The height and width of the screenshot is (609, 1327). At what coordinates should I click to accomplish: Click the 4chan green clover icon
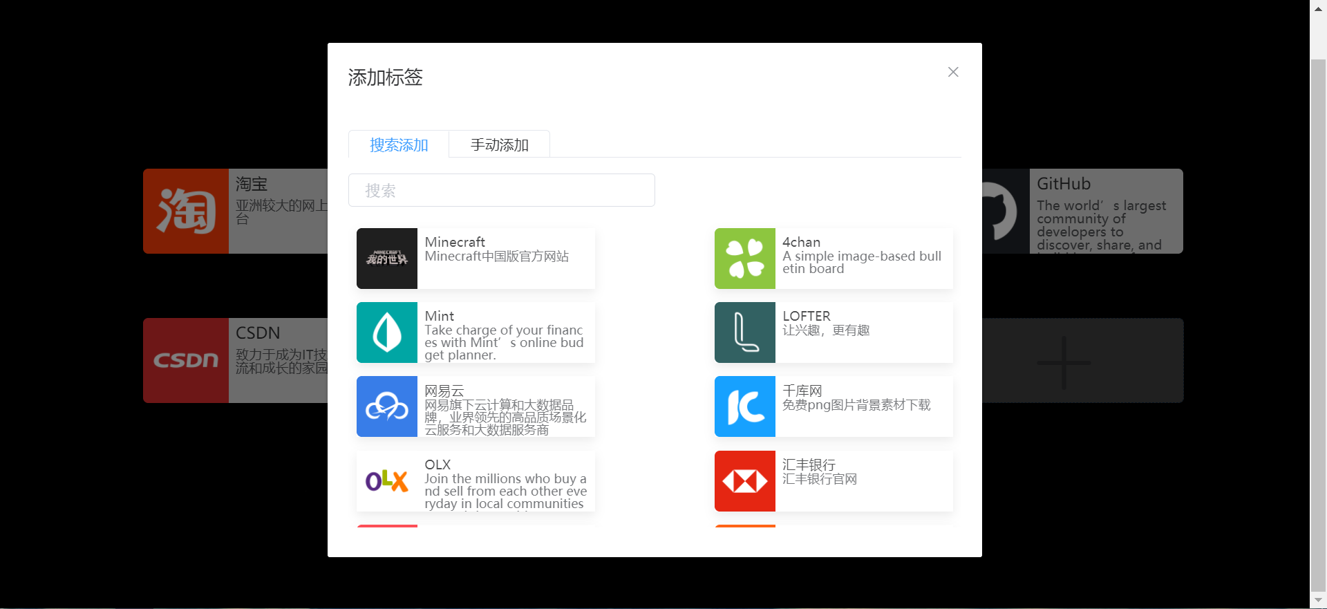(745, 259)
